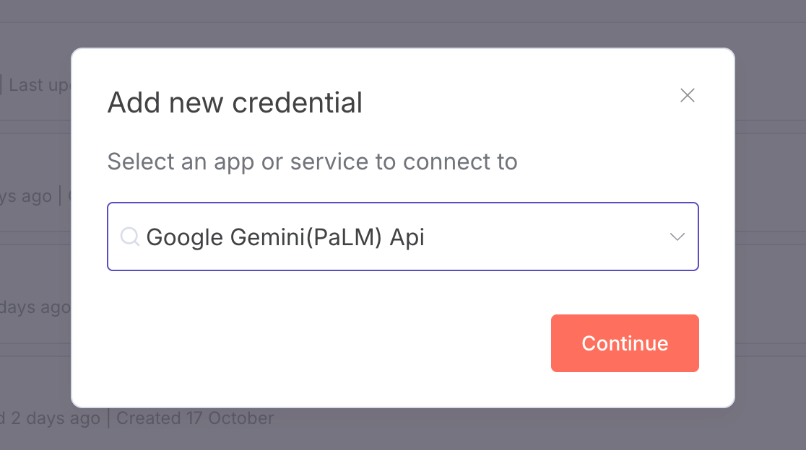This screenshot has width=806, height=450.
Task: Click the word "credential" in the dialog title
Action: coord(298,103)
